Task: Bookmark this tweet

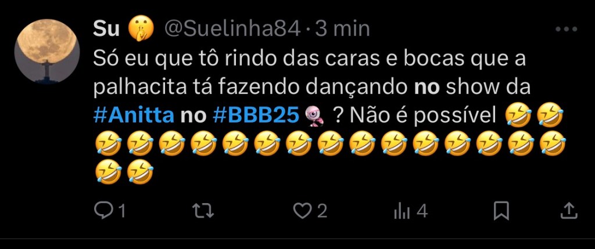Action: tap(501, 211)
